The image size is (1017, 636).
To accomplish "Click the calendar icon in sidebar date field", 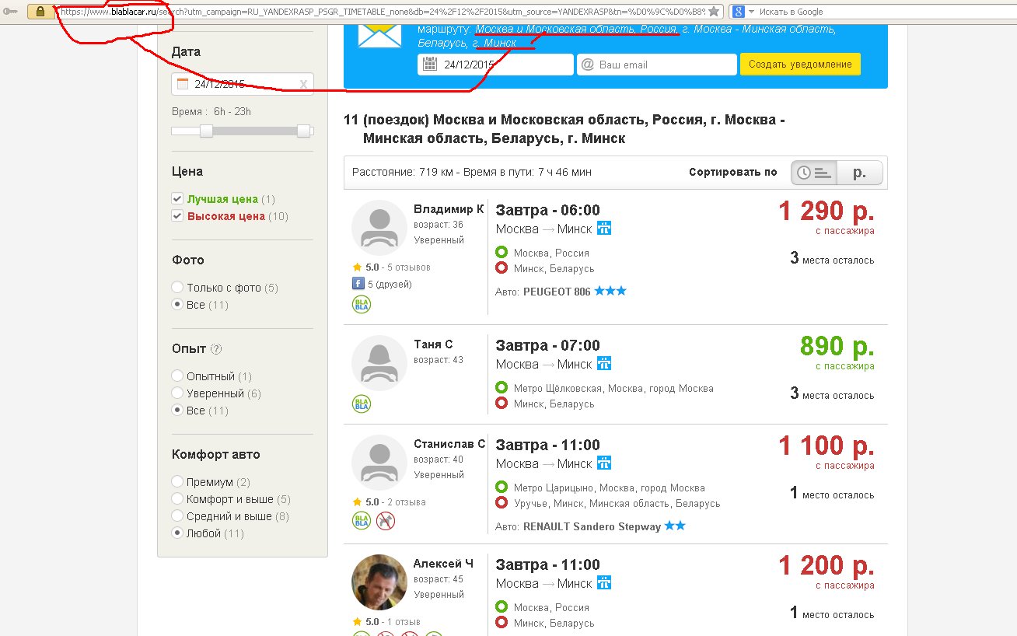I will pyautogui.click(x=183, y=84).
